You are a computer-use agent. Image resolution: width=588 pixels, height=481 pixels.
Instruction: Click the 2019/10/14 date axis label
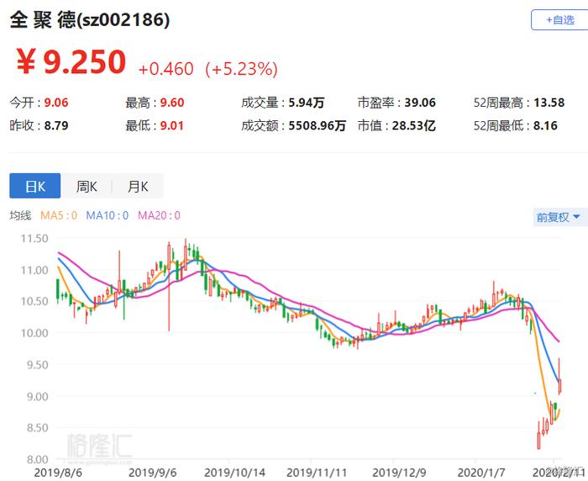pos(234,473)
